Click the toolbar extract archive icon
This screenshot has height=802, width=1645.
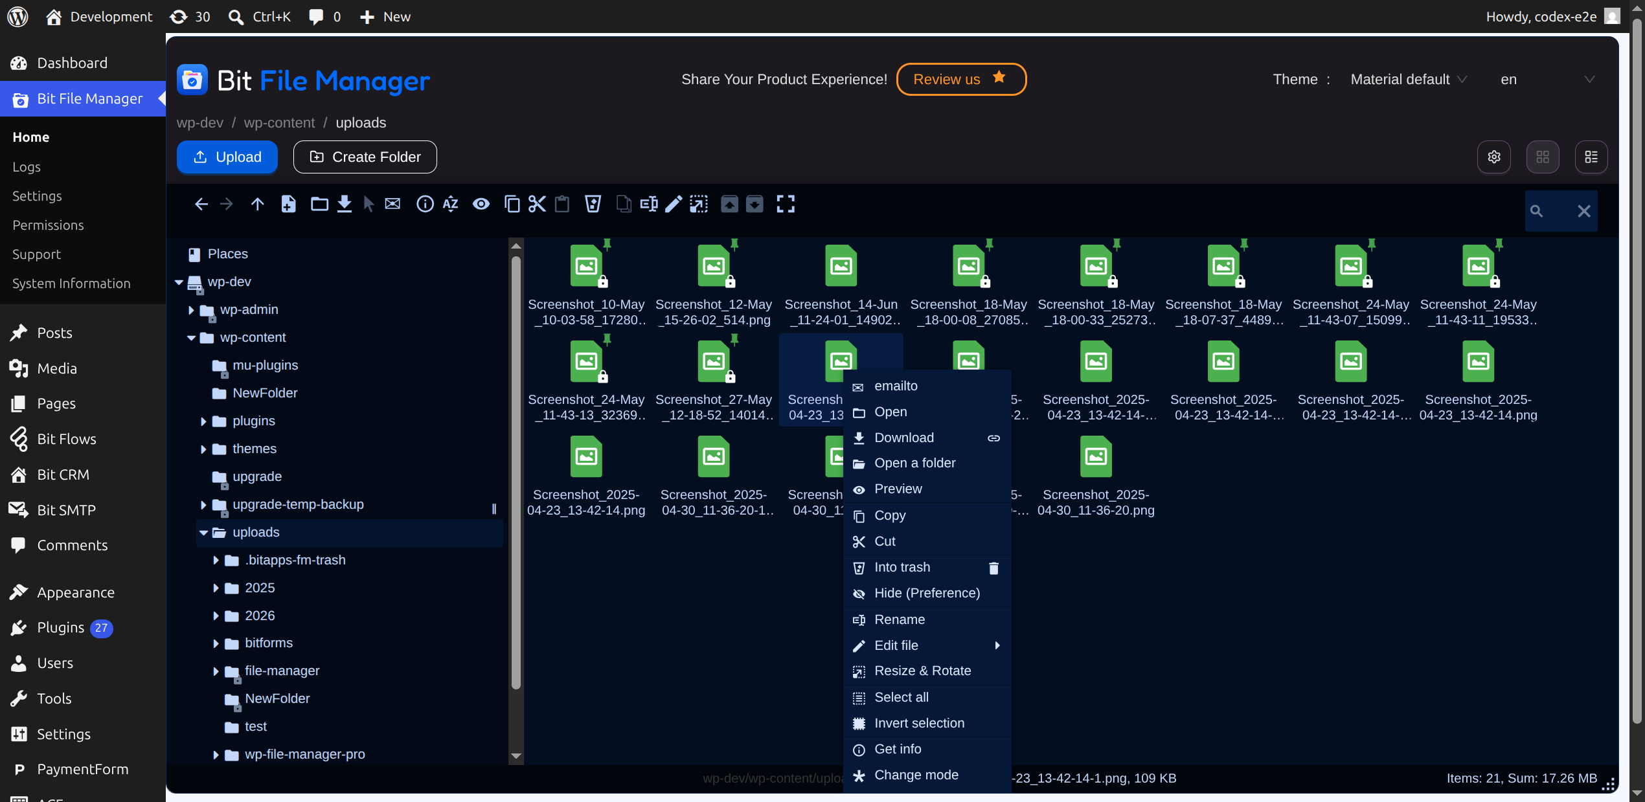click(730, 205)
